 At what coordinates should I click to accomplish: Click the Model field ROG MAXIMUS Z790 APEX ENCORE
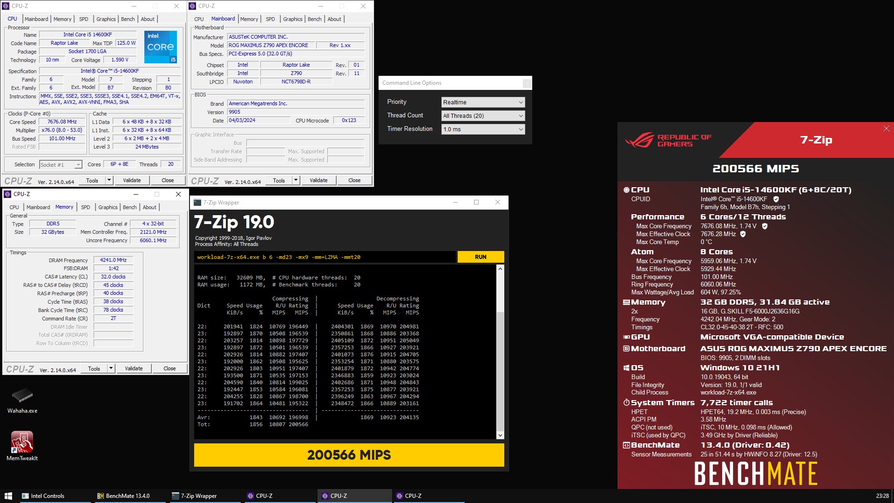(x=270, y=46)
